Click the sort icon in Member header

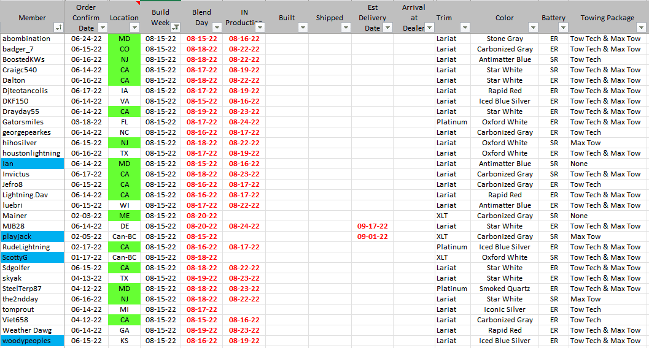coord(58,28)
